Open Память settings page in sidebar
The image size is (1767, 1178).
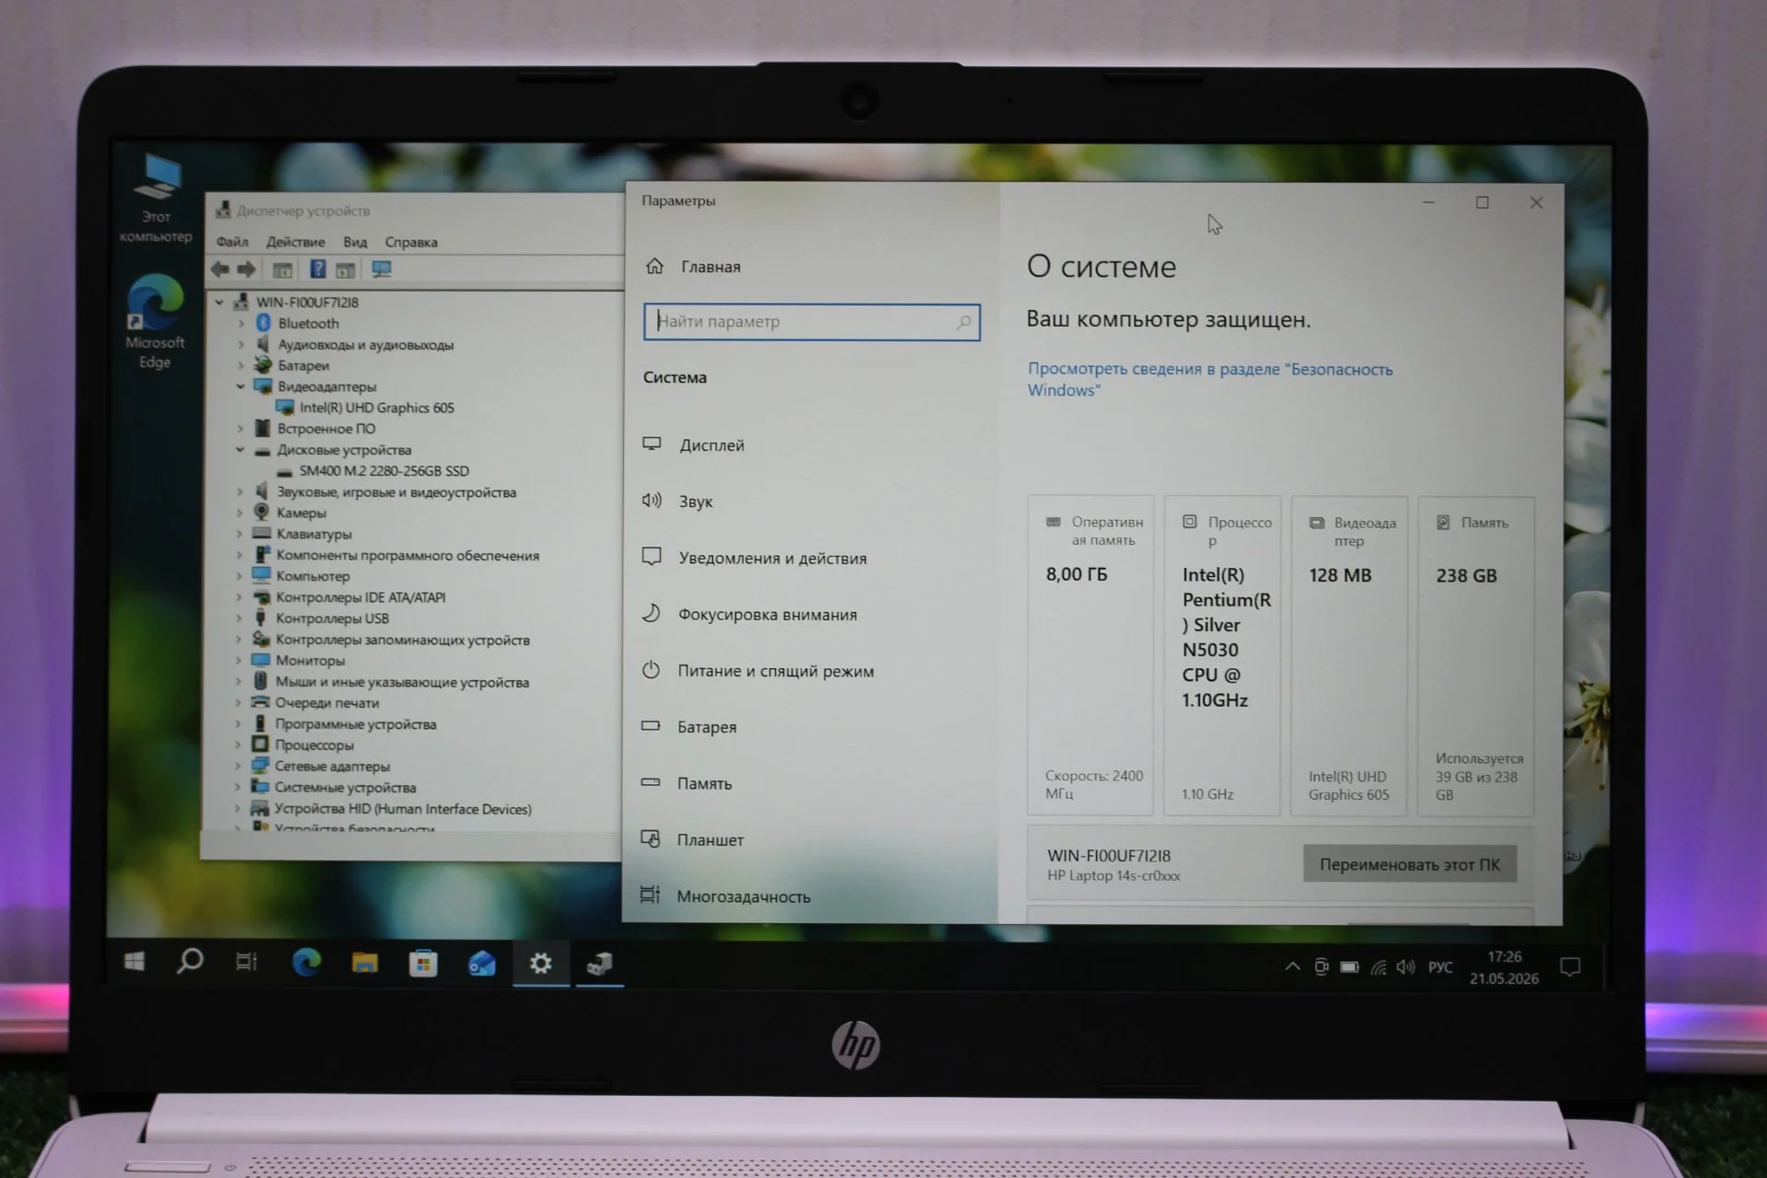point(704,784)
